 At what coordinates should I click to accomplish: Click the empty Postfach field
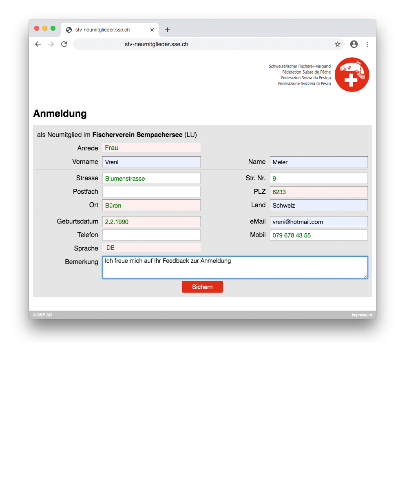151,192
